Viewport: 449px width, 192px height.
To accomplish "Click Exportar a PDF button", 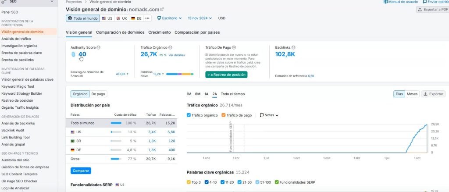I will (433, 10).
